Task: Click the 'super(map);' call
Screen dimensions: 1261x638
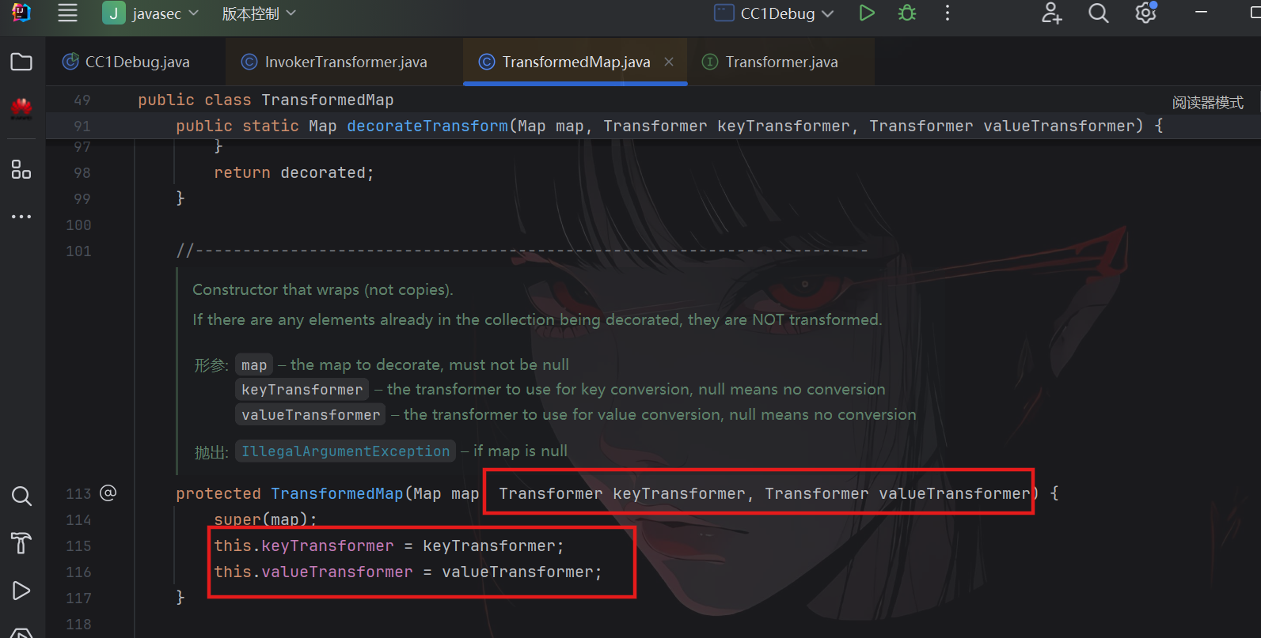Action: (x=265, y=519)
